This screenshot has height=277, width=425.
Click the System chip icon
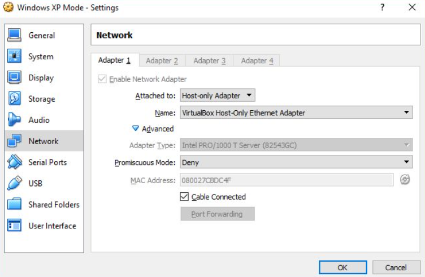14,57
